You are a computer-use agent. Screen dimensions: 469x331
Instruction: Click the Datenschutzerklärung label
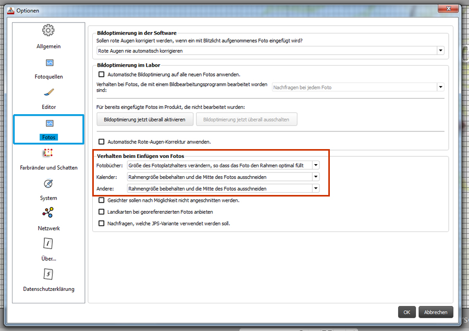pyautogui.click(x=49, y=289)
